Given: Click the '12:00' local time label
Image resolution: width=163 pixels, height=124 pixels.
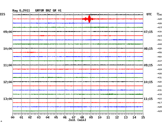Looking at the screenshot, I should (8, 82).
